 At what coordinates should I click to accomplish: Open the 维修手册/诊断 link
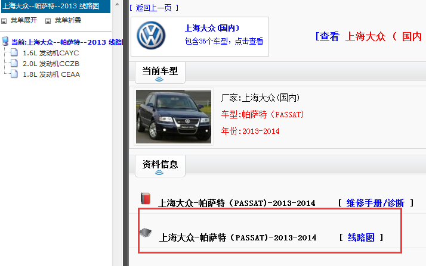tap(375, 203)
